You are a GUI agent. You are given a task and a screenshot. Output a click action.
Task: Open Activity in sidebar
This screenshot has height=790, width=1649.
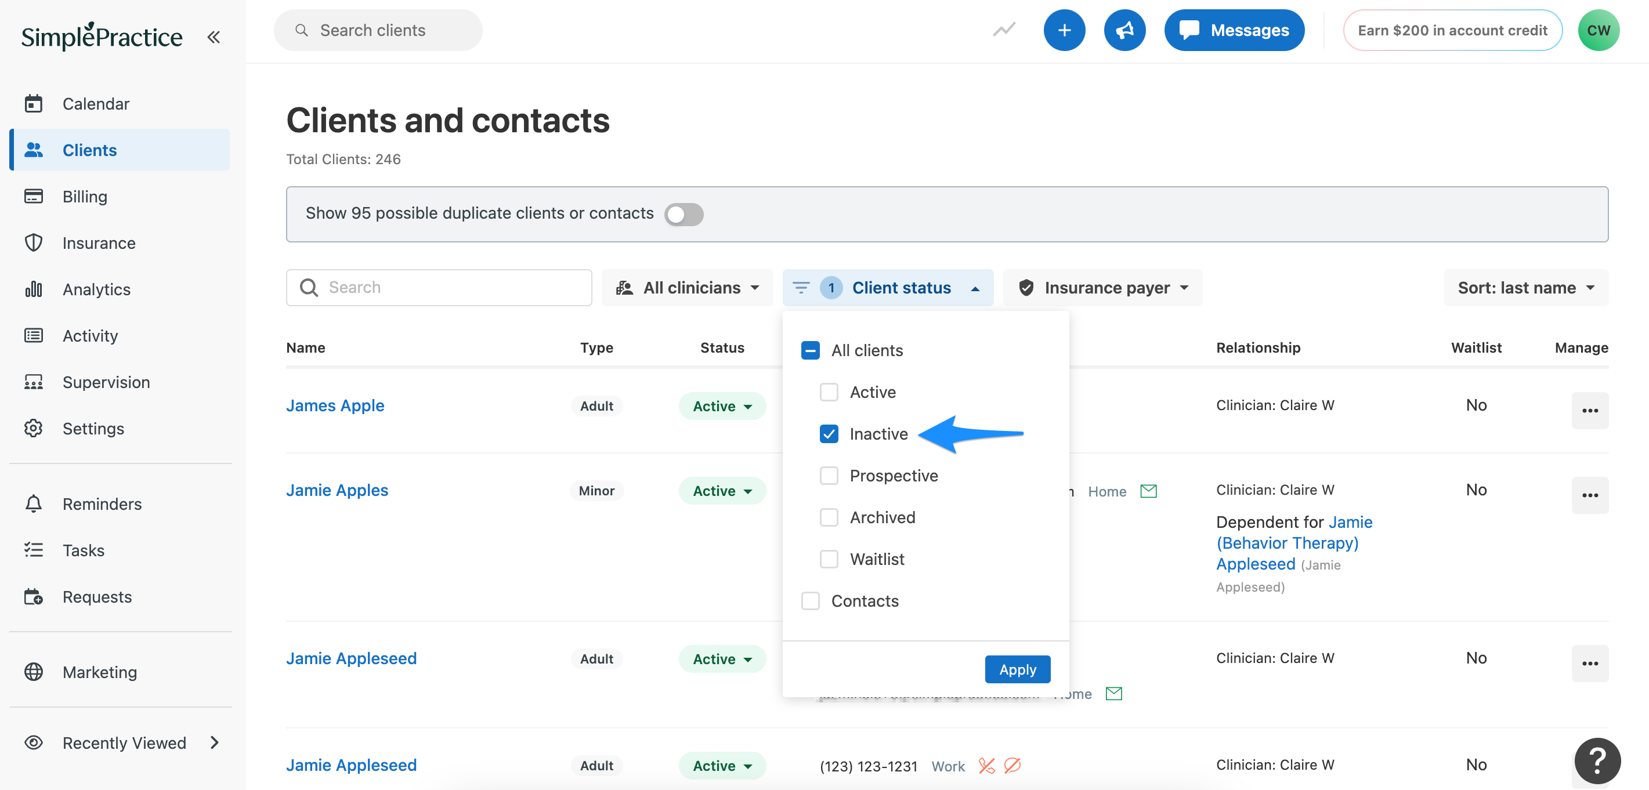120,336
